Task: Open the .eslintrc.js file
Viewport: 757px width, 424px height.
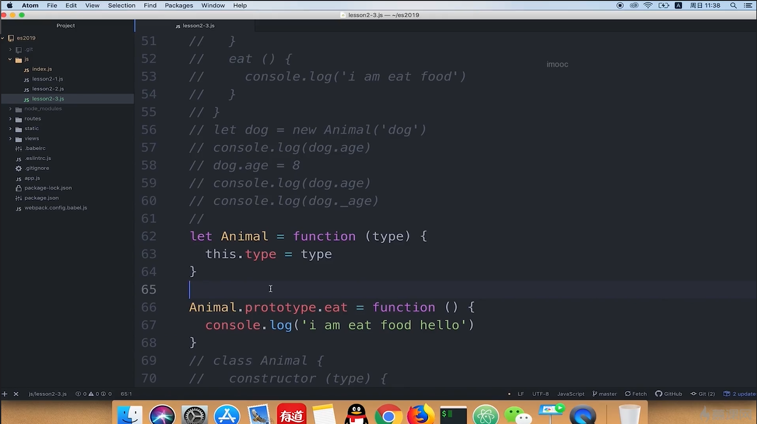Action: click(38, 158)
